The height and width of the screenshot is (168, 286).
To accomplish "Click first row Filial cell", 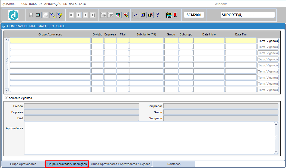I will [x=123, y=40].
